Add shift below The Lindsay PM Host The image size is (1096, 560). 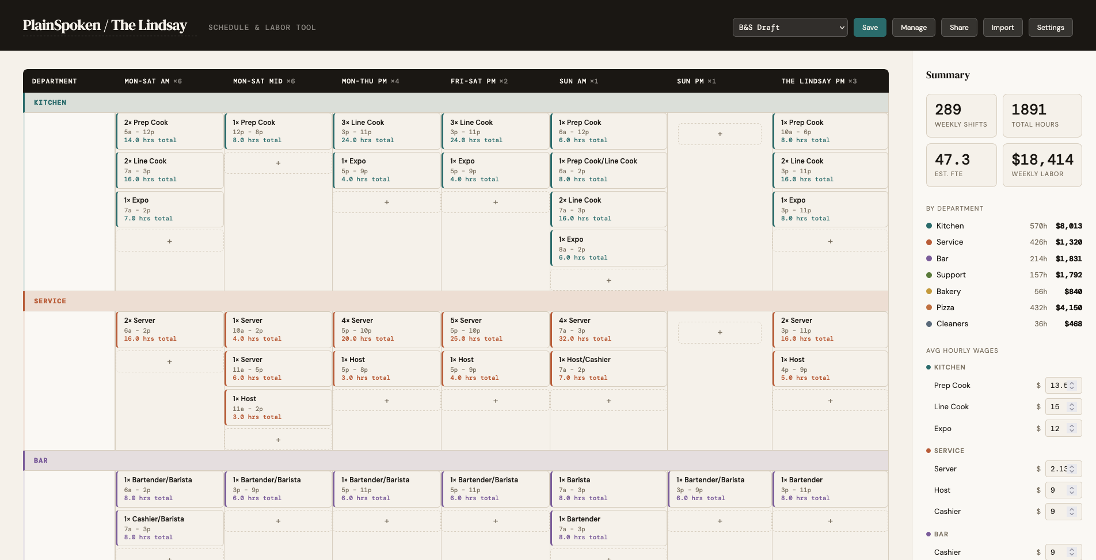(x=830, y=401)
